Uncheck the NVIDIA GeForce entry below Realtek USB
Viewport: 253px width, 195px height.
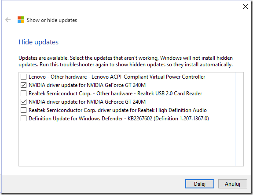pyautogui.click(x=24, y=102)
